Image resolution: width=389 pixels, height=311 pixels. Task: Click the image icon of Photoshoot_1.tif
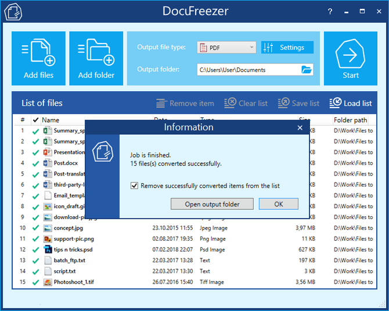pyautogui.click(x=48, y=282)
